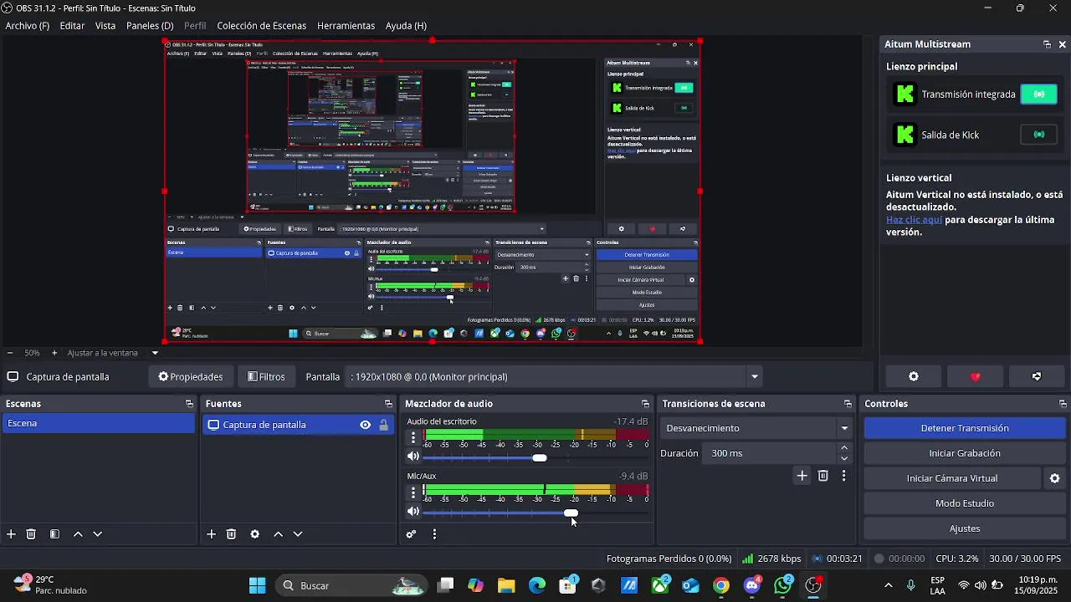Viewport: 1071px width, 602px height.
Task: Click the Aitum donate heart button
Action: pyautogui.click(x=975, y=377)
